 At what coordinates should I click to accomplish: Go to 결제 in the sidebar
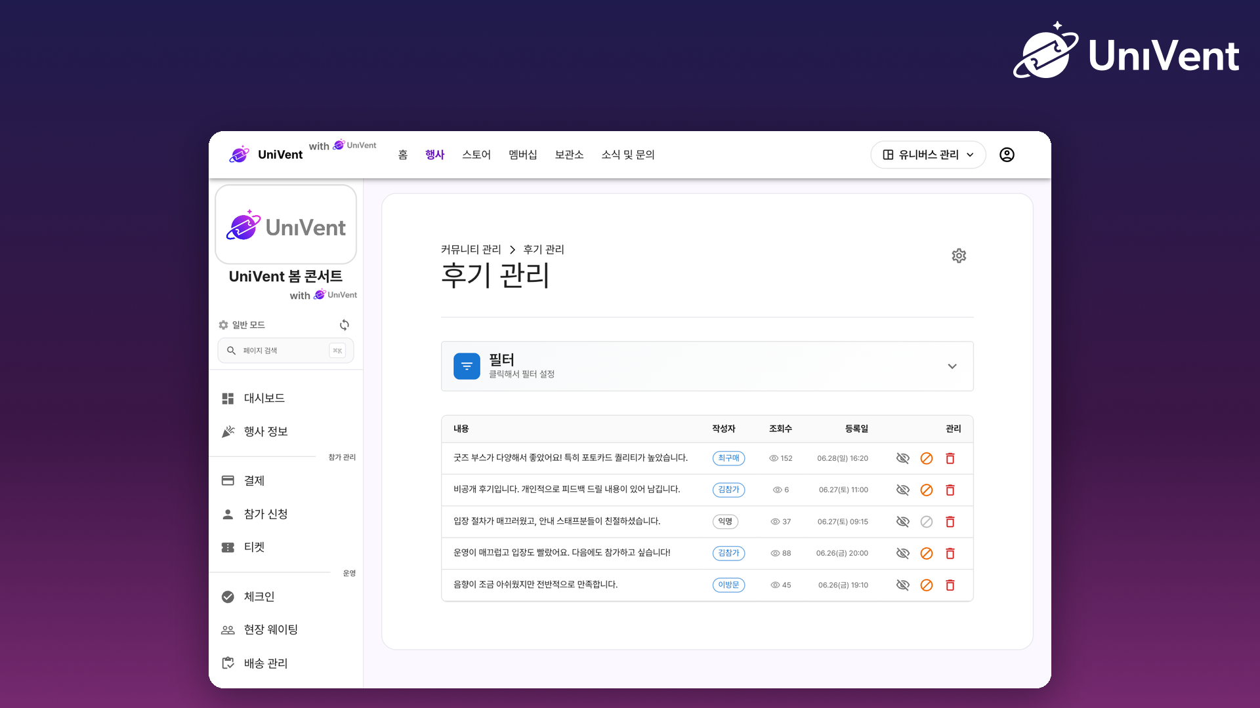coord(285,481)
